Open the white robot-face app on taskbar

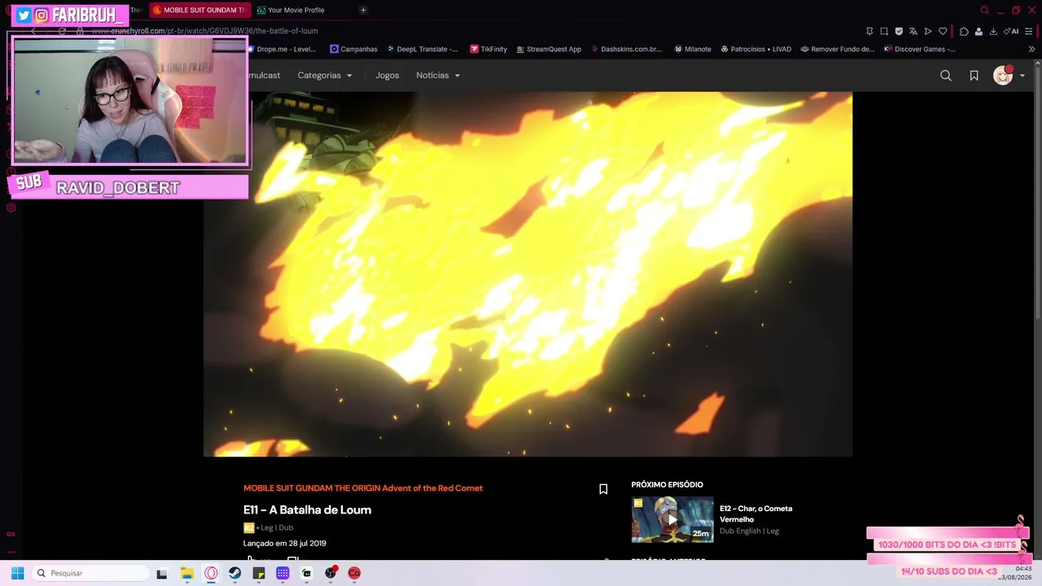click(307, 573)
